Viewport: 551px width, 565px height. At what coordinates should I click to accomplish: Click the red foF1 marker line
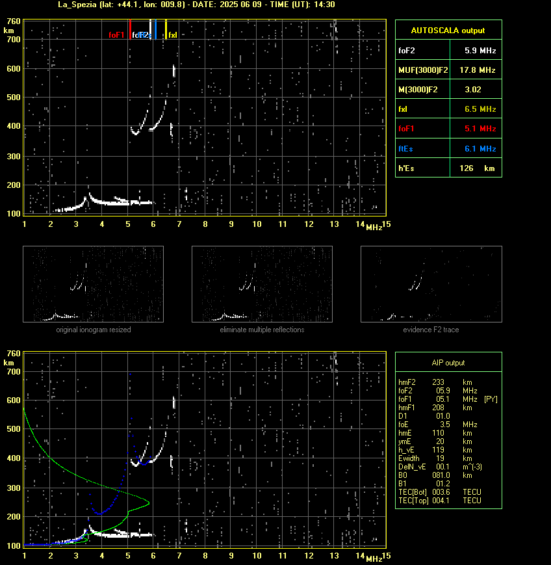[x=130, y=29]
